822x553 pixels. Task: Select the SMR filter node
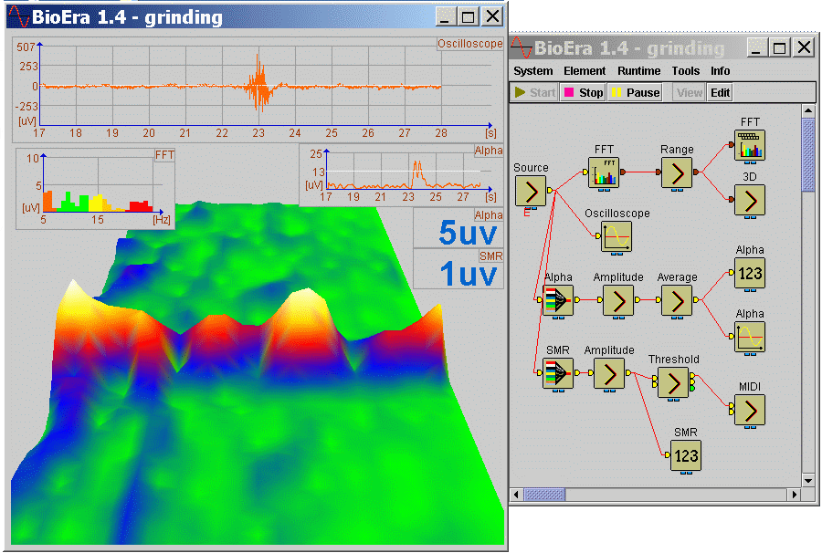(558, 373)
